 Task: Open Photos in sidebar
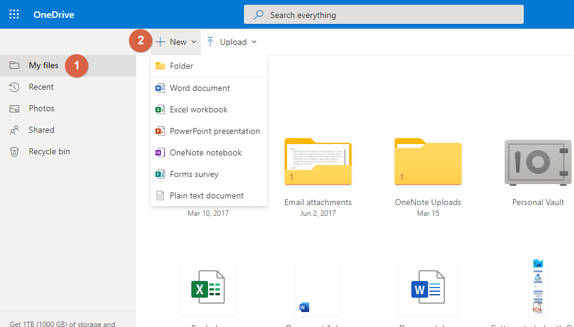(68, 108)
